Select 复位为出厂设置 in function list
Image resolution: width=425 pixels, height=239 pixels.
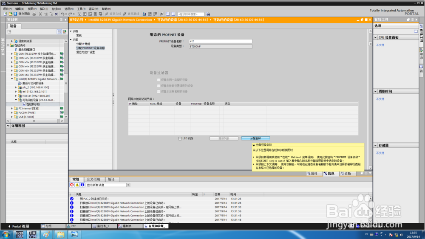pos(85,52)
